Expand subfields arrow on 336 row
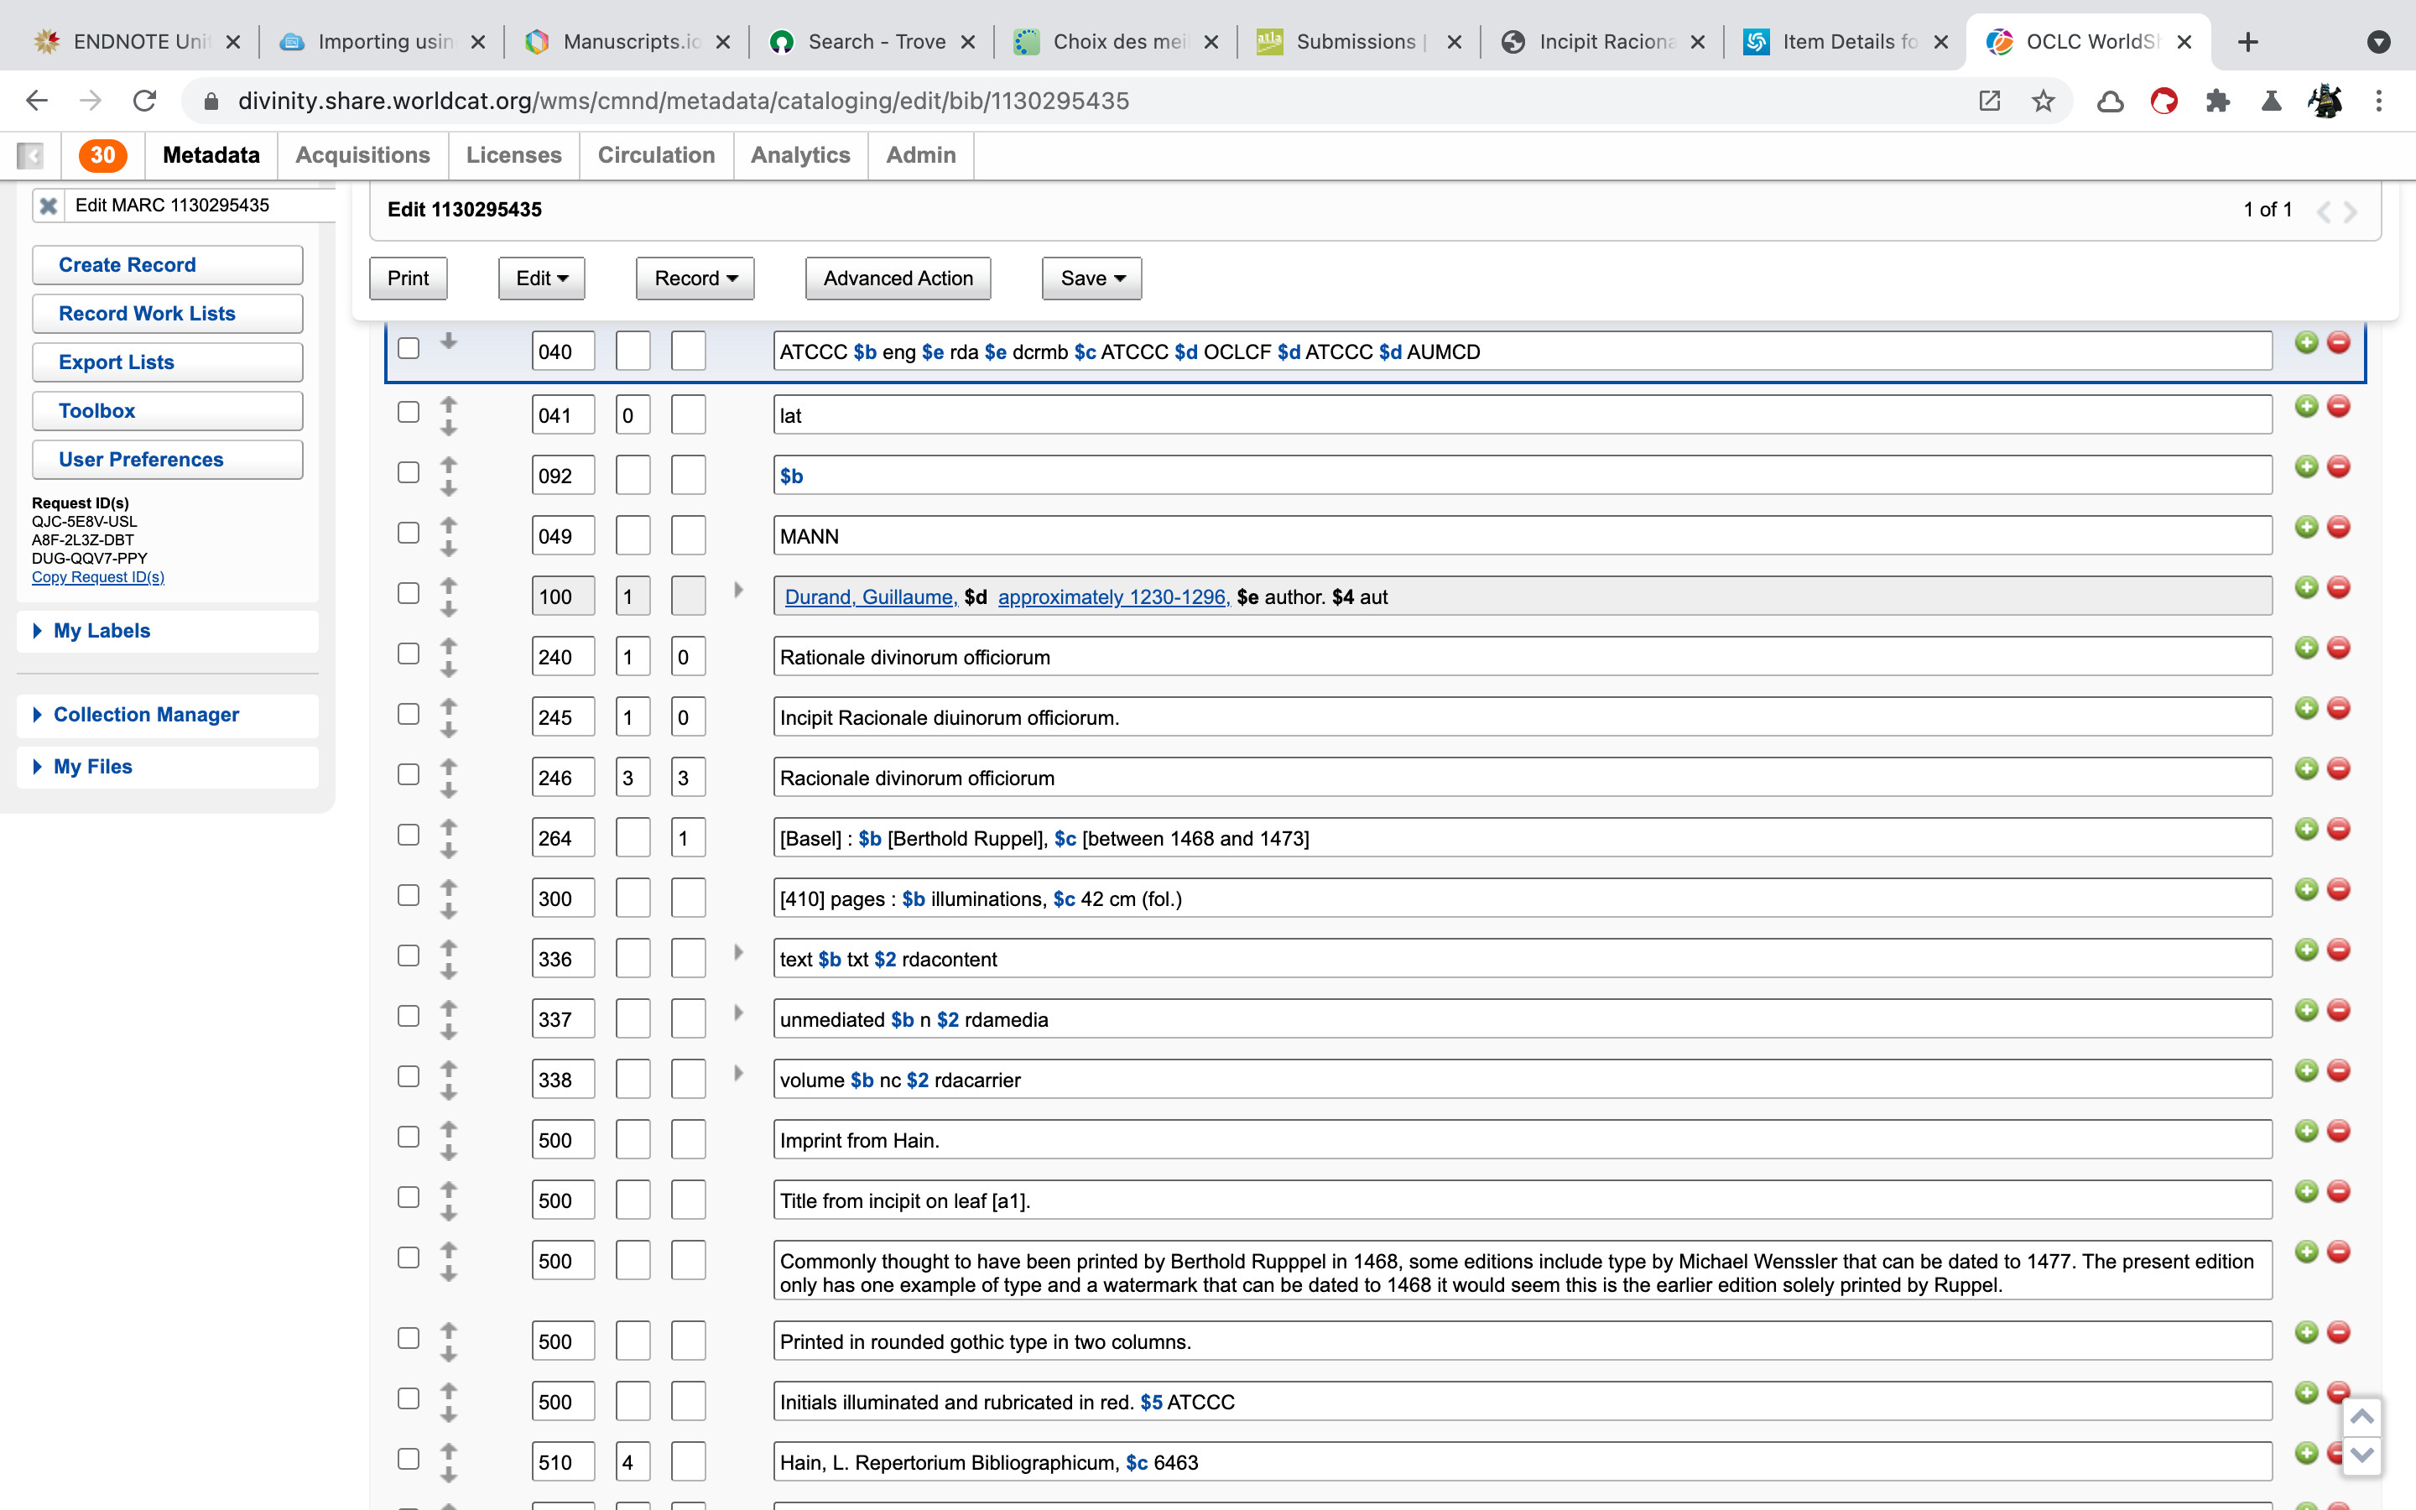 739,953
